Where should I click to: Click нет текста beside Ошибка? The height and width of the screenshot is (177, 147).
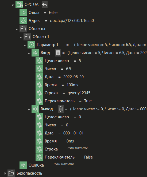(x=64, y=164)
